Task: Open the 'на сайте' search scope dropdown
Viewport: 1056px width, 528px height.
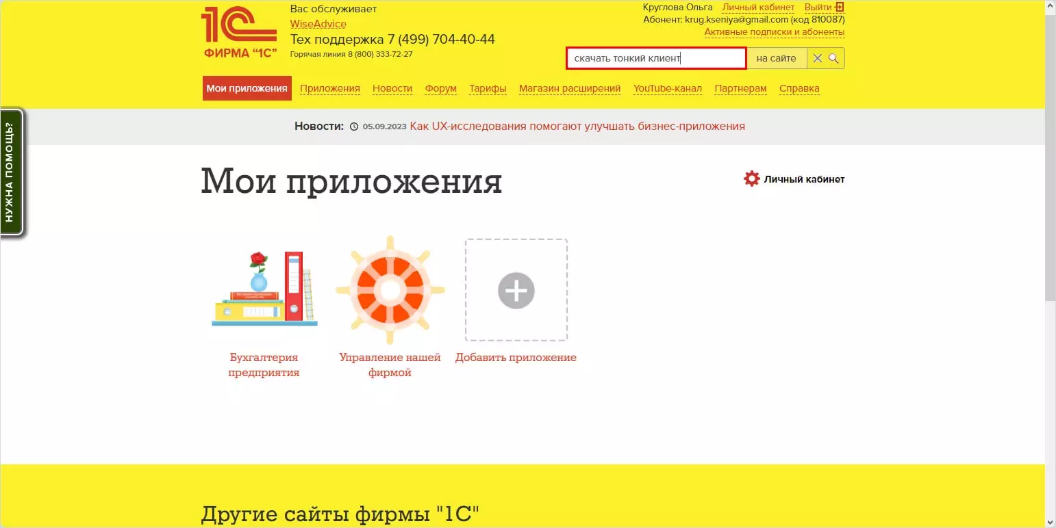Action: coord(777,59)
